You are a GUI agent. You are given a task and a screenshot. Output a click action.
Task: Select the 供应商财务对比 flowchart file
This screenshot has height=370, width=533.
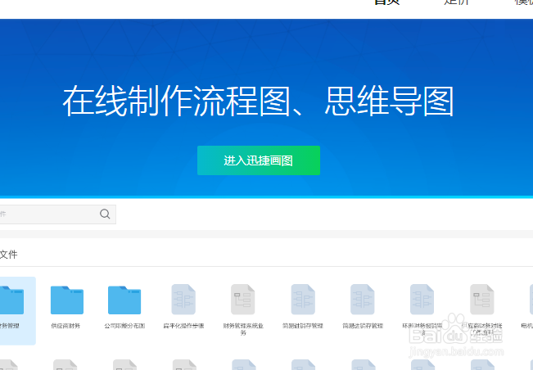tap(481, 309)
